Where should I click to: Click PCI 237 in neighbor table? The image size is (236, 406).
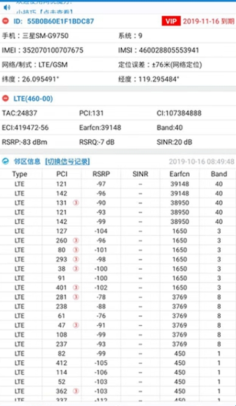61,344
